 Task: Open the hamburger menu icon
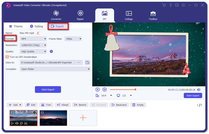point(183,5)
